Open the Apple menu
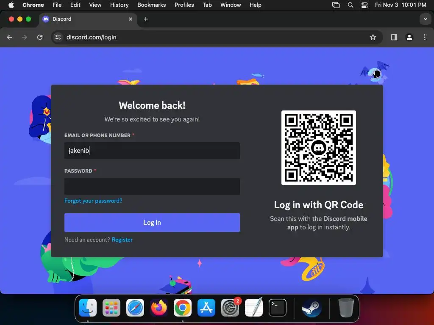Screen dimensions: 434x325 (x=11, y=5)
